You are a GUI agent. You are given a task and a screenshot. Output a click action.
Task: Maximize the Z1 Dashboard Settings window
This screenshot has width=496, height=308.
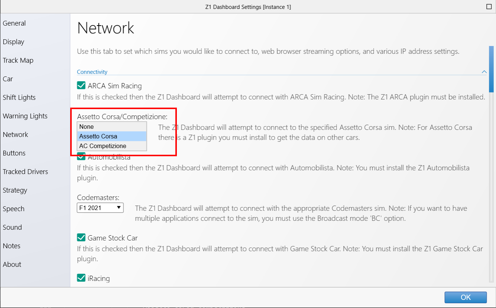pos(489,7)
